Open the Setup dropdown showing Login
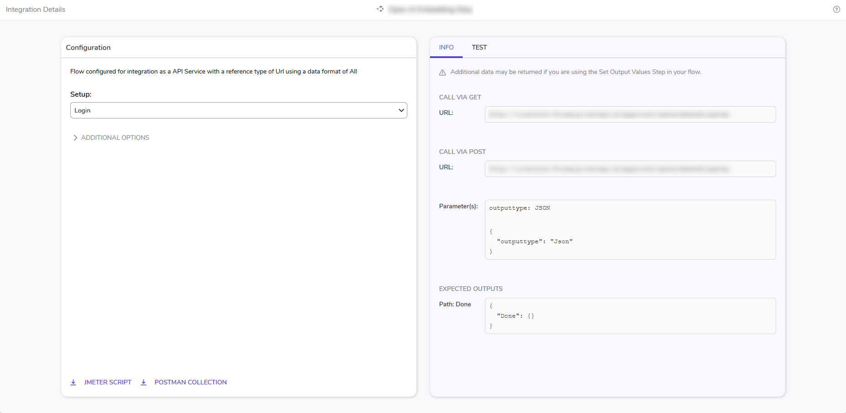The width and height of the screenshot is (846, 413). coord(239,110)
